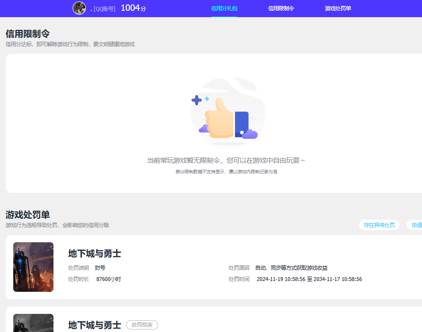Click the [QQ账号] label in header
Viewport: 422px width, 332px height.
click(105, 9)
